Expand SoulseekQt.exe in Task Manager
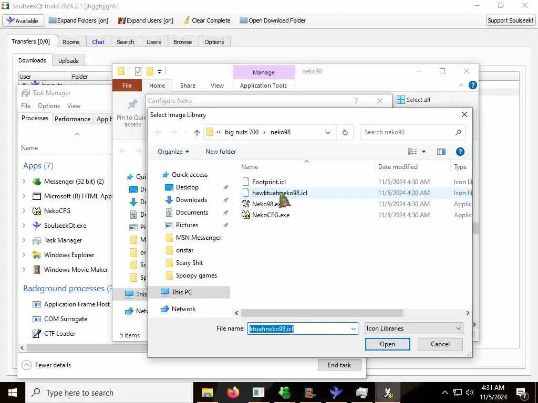Viewport: 538px width, 403px height. coord(24,226)
